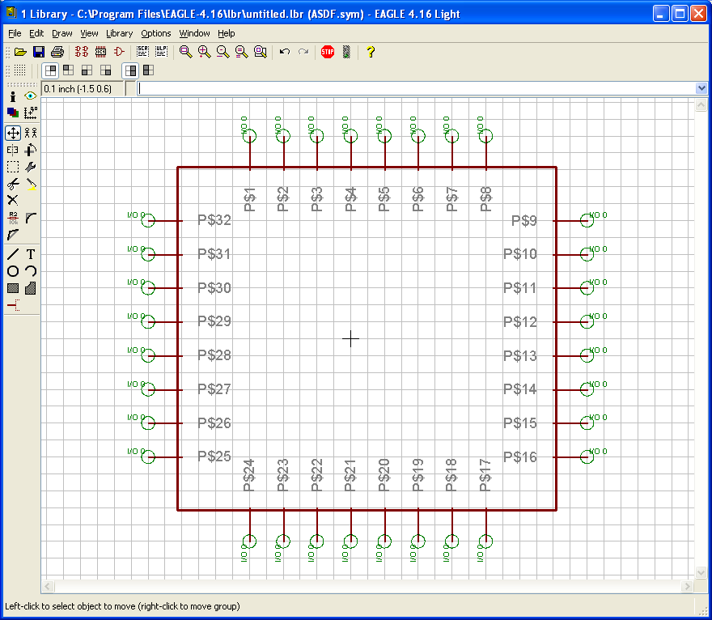This screenshot has width=712, height=620.
Task: Open the Device editor icon
Action: pos(82,52)
